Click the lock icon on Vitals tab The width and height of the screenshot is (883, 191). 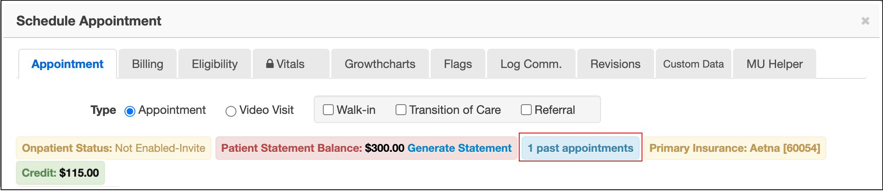270,64
